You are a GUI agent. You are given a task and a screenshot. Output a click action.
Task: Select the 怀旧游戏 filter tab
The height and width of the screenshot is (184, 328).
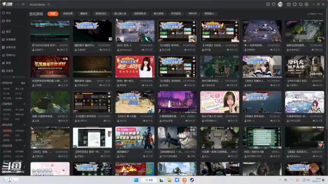pos(176,13)
